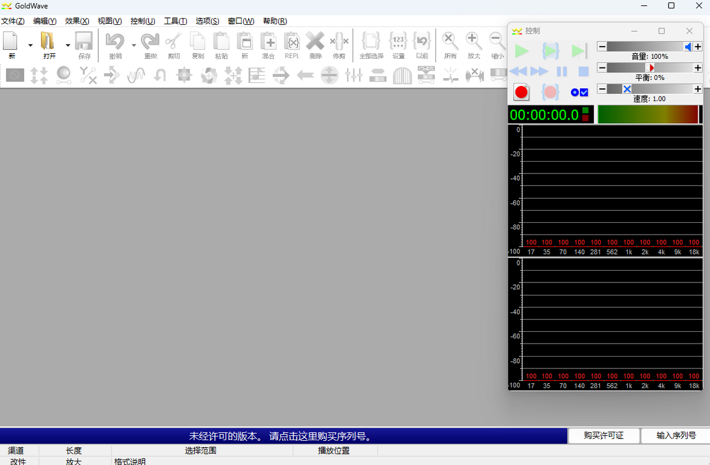This screenshot has height=465, width=710.
Task: Start recording with the red record button
Action: [521, 92]
